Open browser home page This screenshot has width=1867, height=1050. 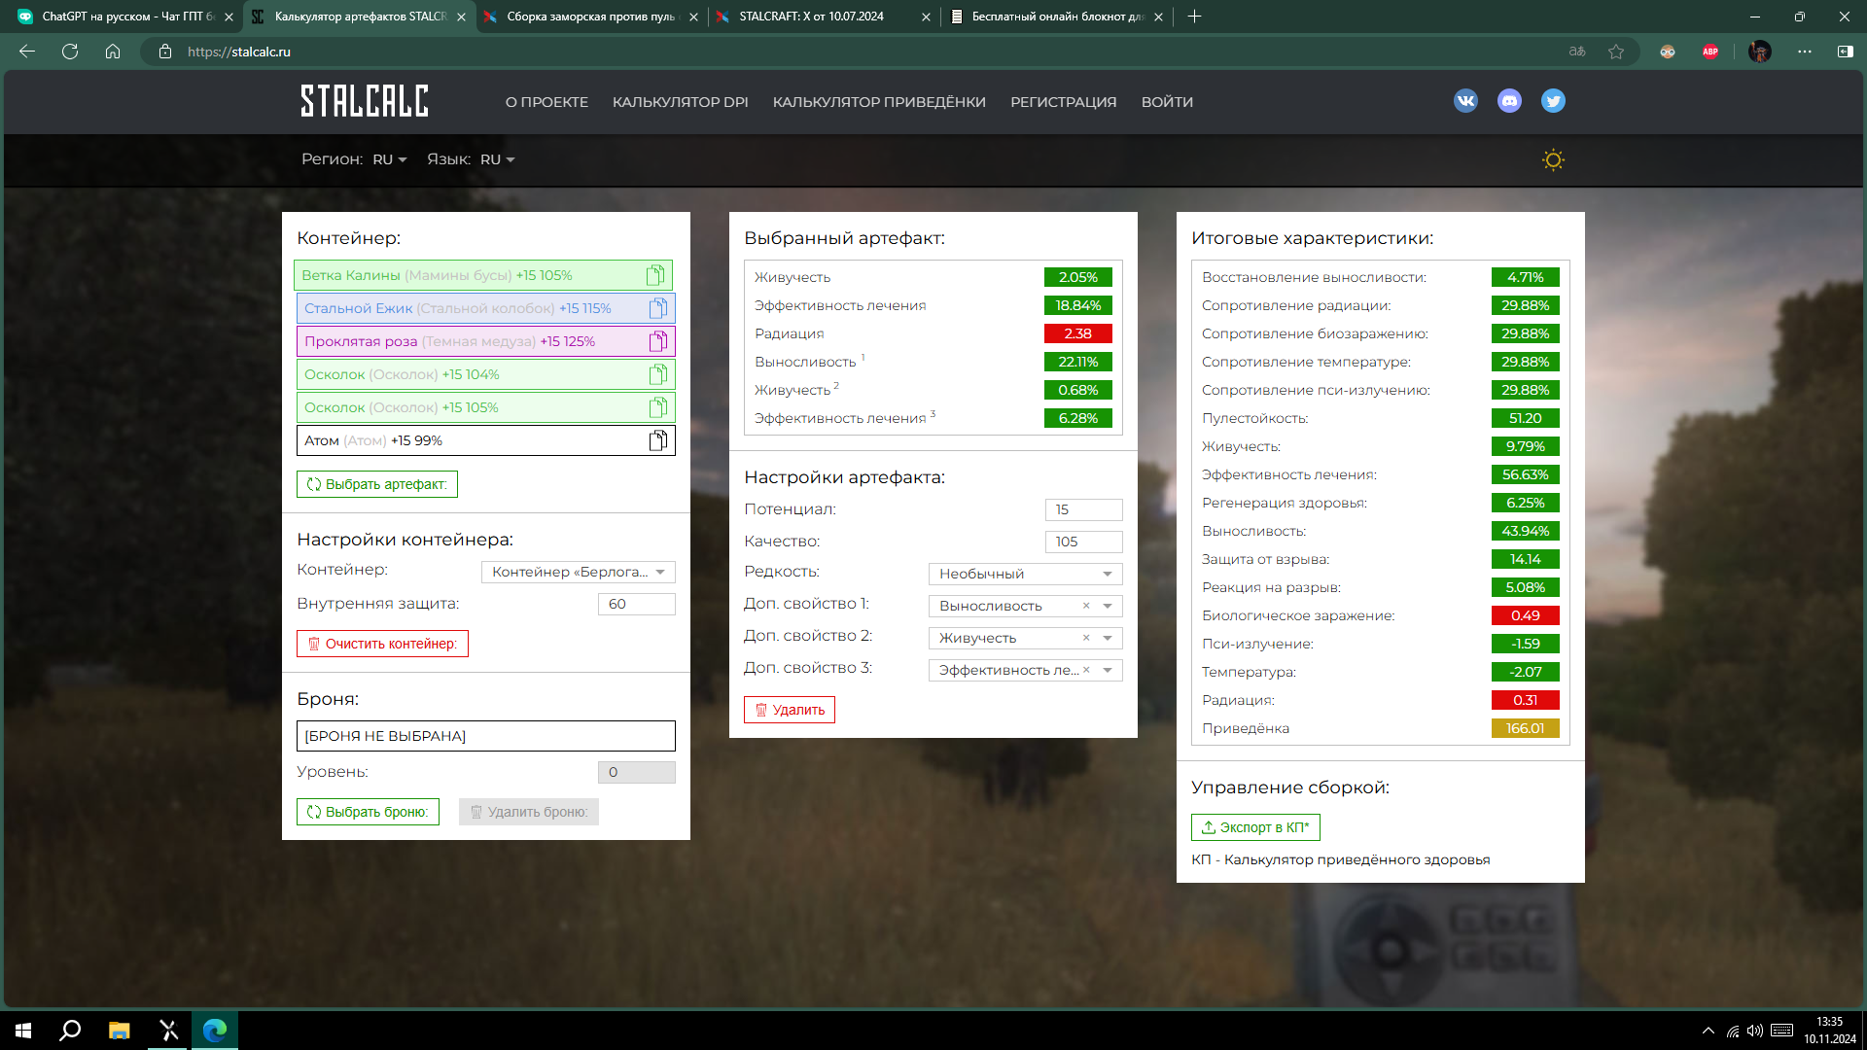[113, 52]
